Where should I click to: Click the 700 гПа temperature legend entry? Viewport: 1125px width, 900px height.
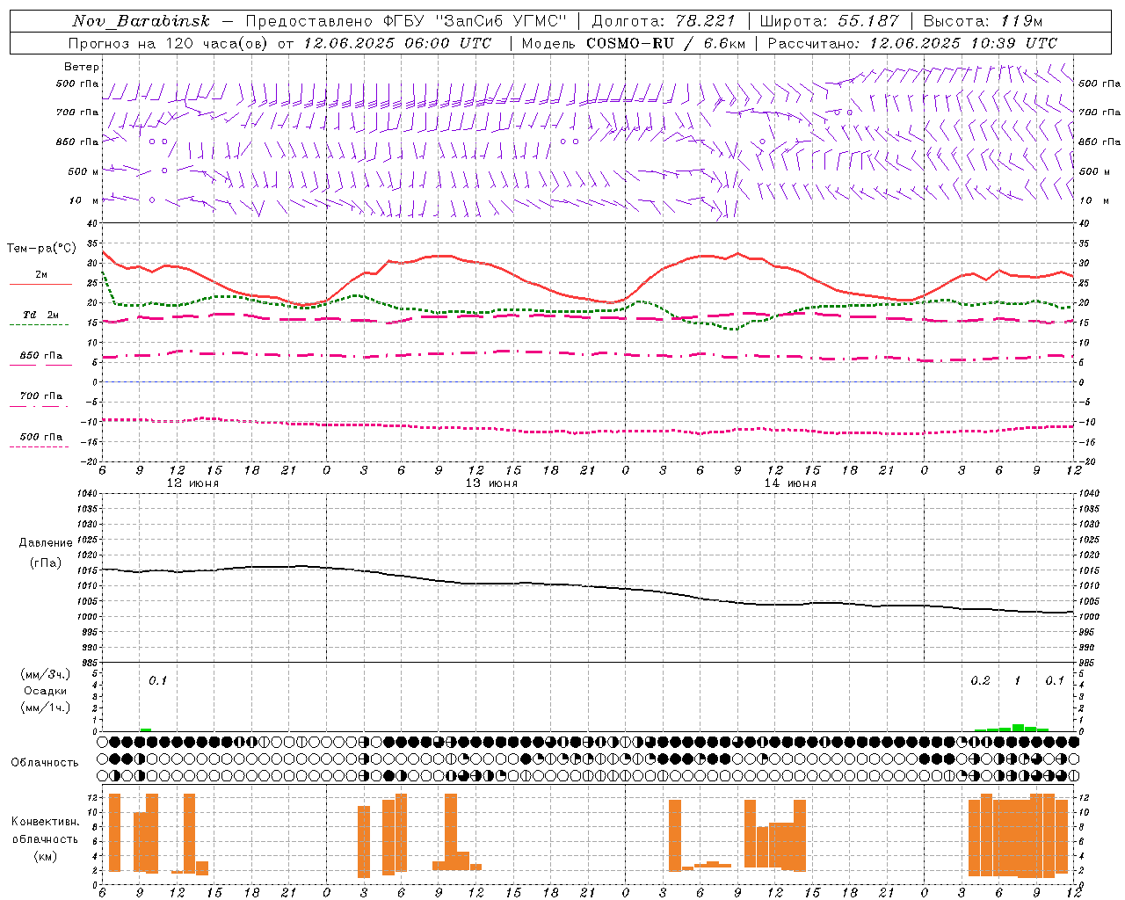[x=41, y=396]
